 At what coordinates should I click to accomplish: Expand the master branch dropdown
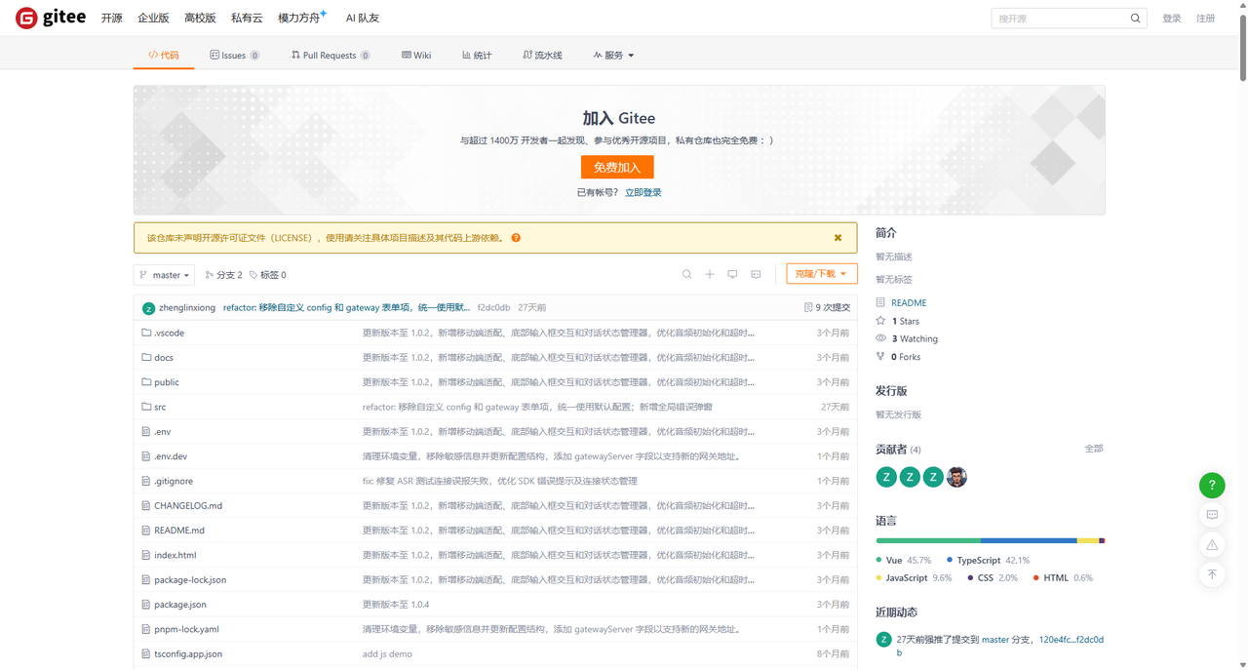(x=164, y=275)
